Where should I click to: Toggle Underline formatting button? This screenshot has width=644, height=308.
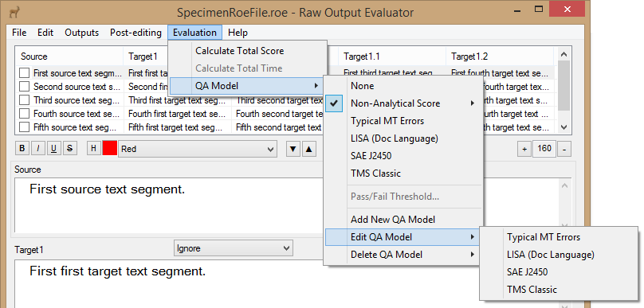(x=54, y=149)
